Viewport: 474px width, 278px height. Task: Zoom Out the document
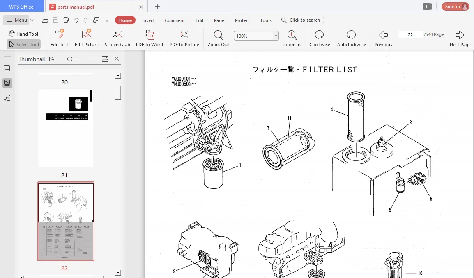click(218, 38)
